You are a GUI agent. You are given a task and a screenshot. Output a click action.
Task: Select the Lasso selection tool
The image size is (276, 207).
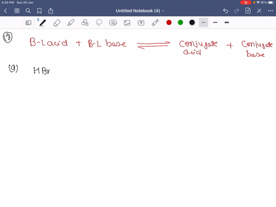[x=99, y=23]
